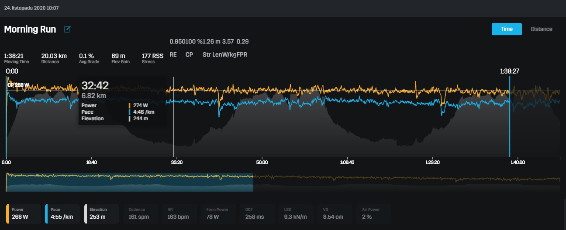
Task: Click the 4:46 /km Pace value in tooltip
Action: pyautogui.click(x=143, y=112)
